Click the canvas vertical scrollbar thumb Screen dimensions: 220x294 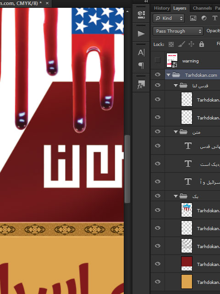coord(127,169)
